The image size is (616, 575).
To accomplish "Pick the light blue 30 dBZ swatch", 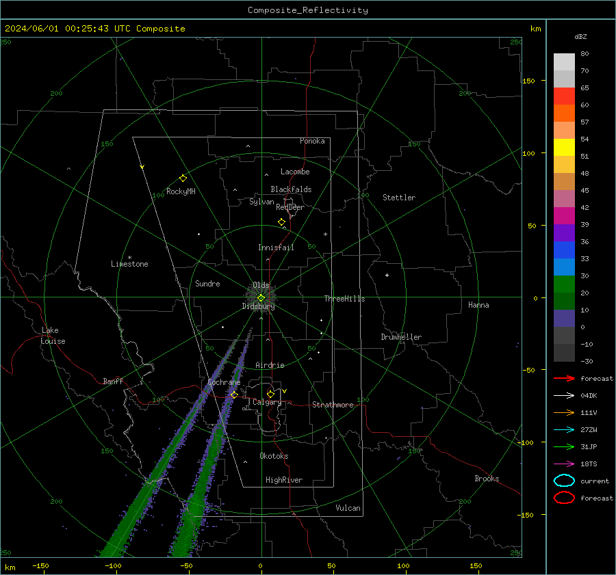I will click(x=564, y=267).
